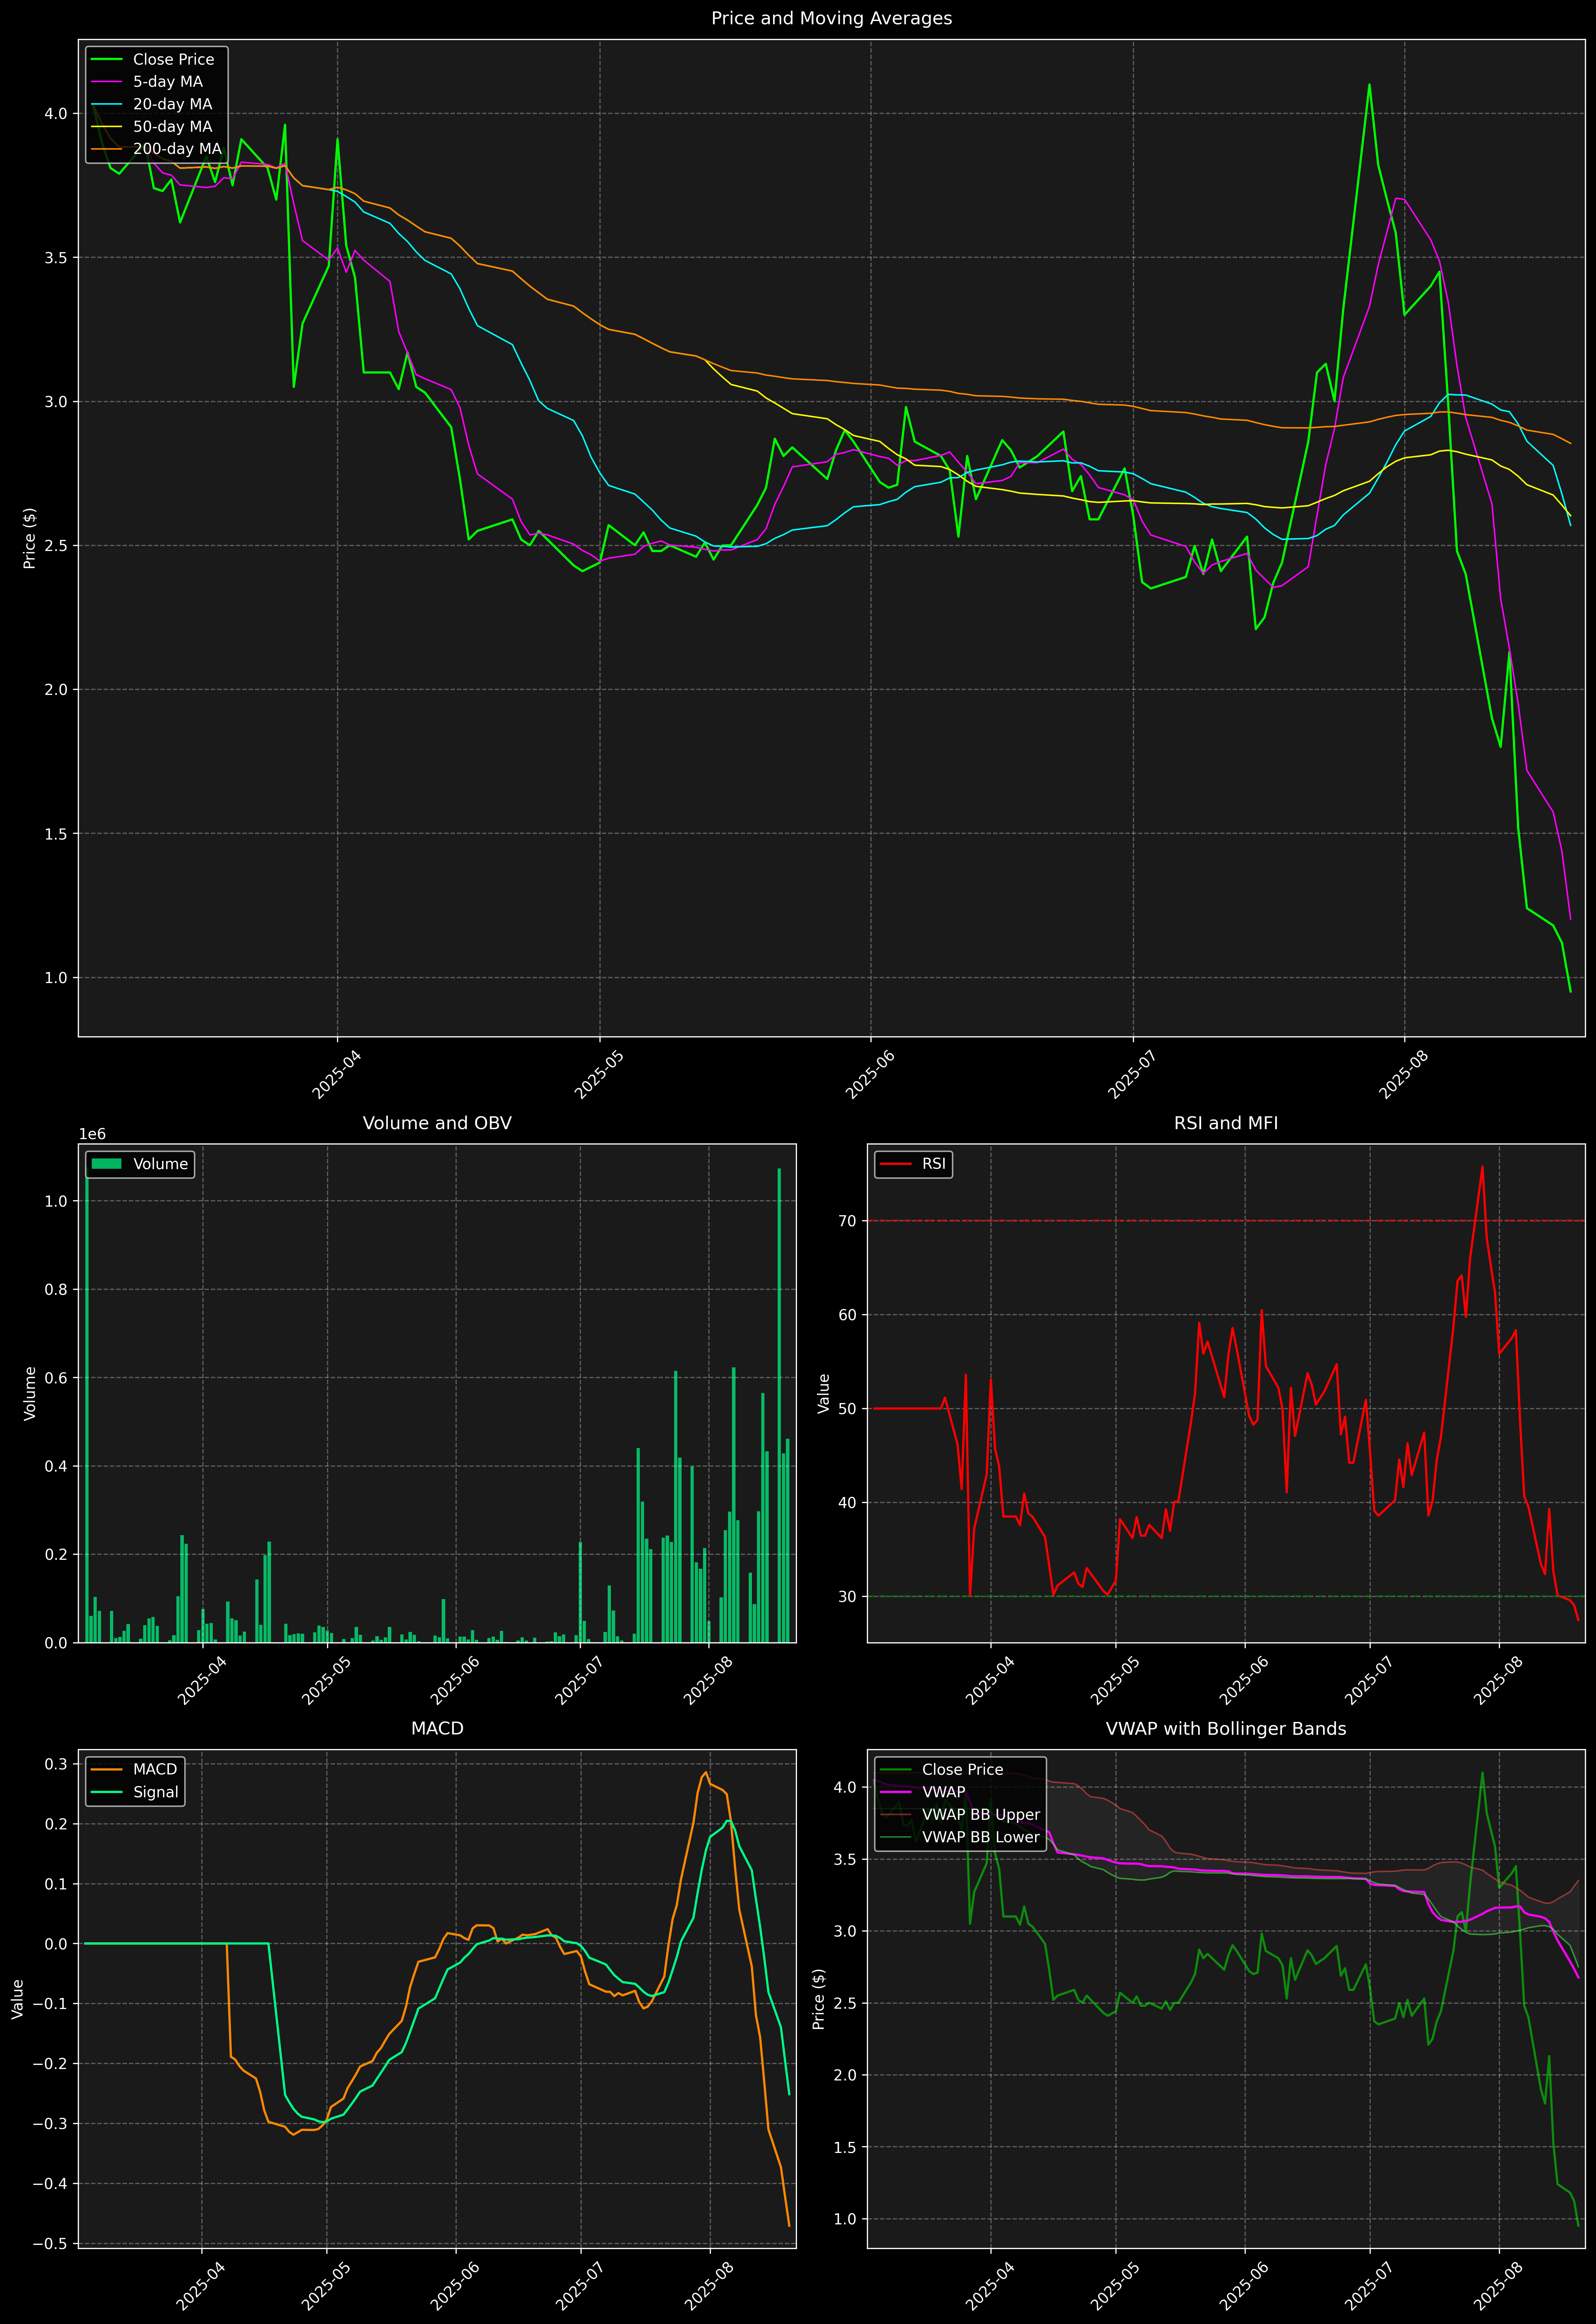The image size is (1596, 2324).
Task: Click the Volume and OBV chart title
Action: point(437,1123)
